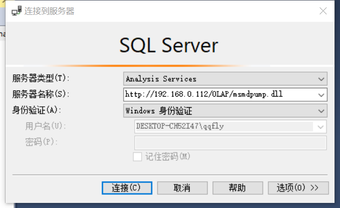Click the SQL Server heading text
The width and height of the screenshot is (340, 208).
pos(169,45)
